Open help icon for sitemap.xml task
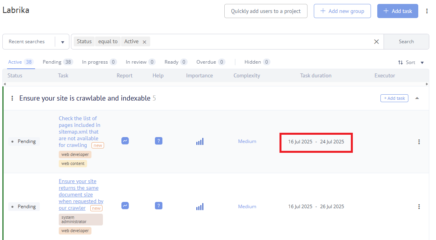The image size is (436, 240). [x=158, y=141]
